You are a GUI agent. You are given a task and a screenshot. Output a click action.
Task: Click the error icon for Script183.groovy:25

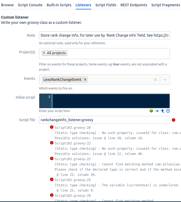click(x=52, y=179)
